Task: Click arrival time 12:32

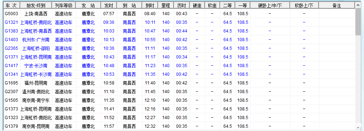Action: tap(150, 126)
